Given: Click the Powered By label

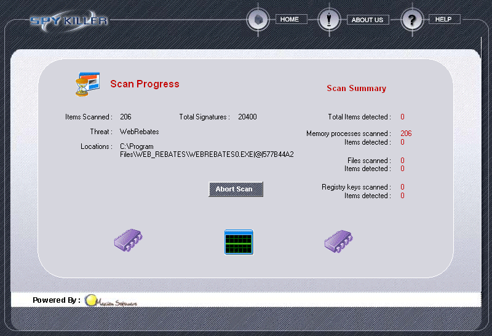Looking at the screenshot, I should click(57, 300).
